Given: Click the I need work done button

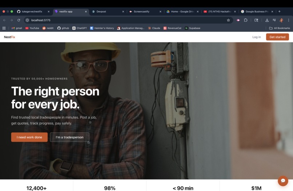Looking at the screenshot, I should pos(29,137).
